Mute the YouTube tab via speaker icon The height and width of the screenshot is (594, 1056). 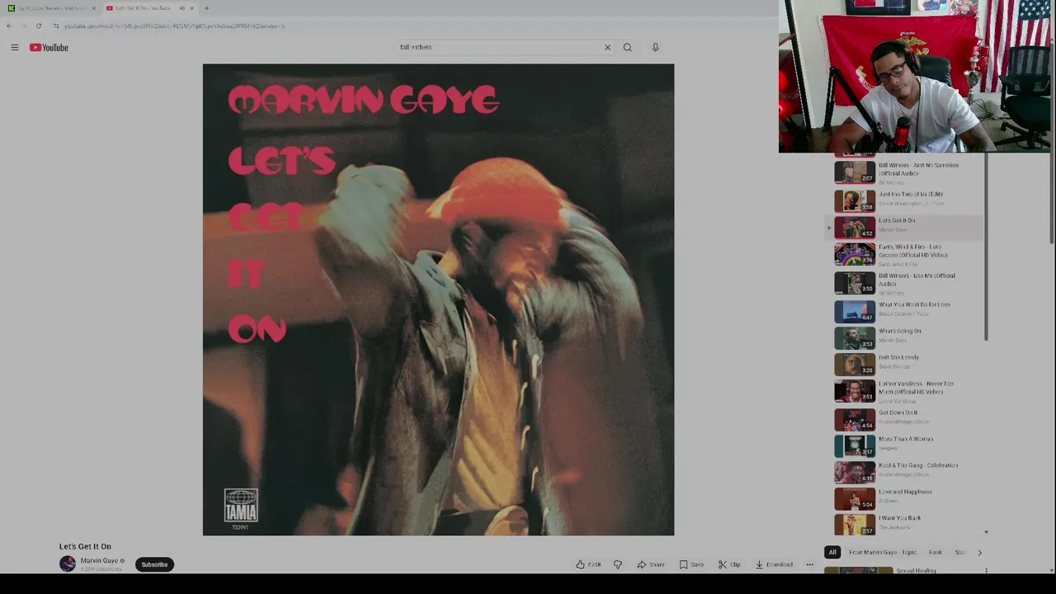181,8
